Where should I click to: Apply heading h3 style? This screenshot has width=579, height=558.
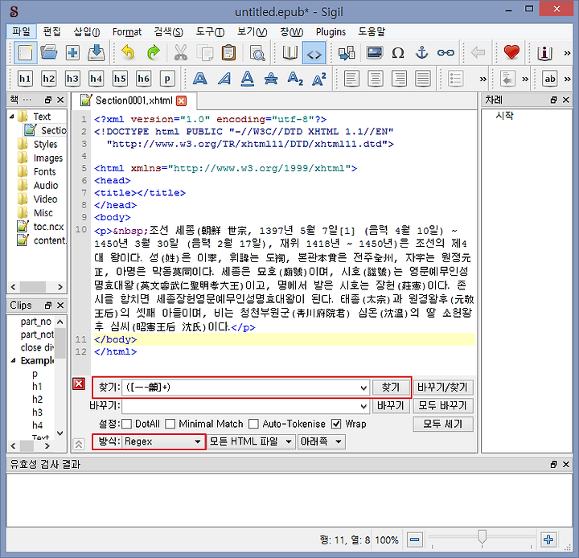tap(72, 79)
